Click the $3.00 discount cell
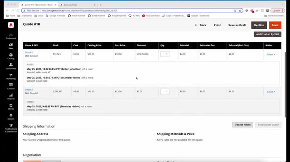 pyautogui.click(x=140, y=92)
